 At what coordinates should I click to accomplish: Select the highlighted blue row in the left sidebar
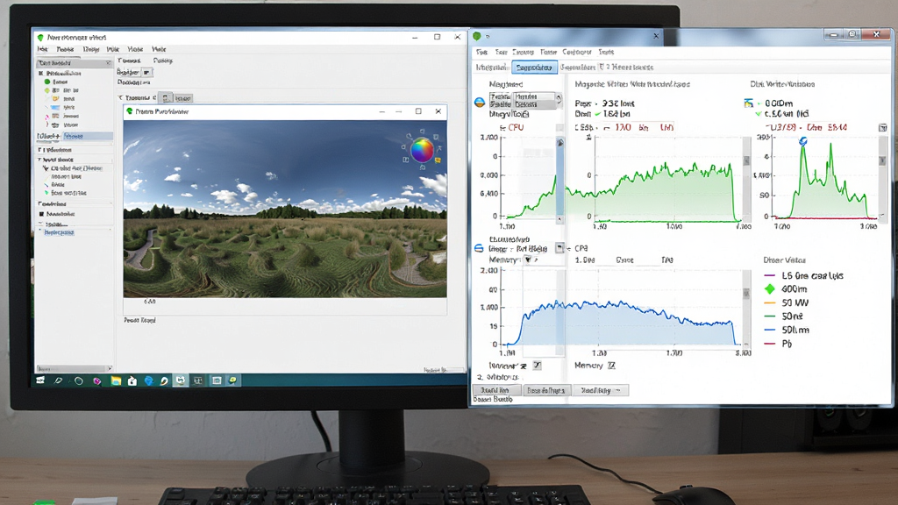[88, 136]
